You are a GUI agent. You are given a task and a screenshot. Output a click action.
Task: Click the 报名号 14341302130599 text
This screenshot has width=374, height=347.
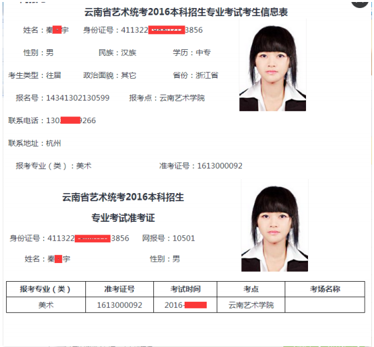point(63,98)
